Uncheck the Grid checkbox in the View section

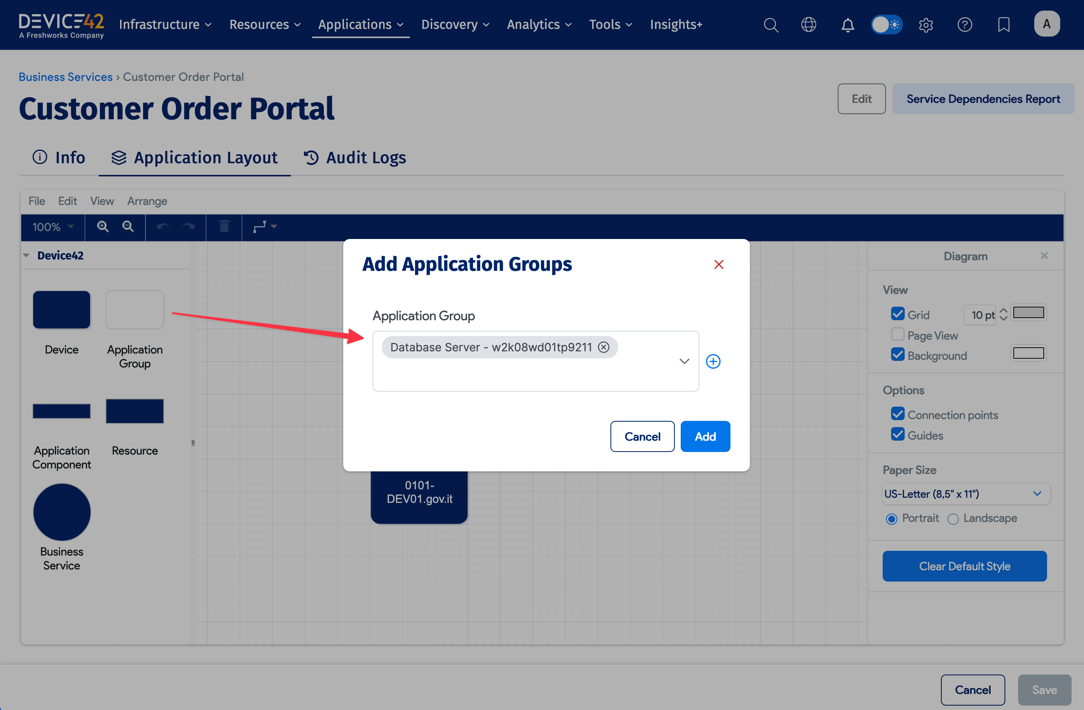[x=898, y=313]
